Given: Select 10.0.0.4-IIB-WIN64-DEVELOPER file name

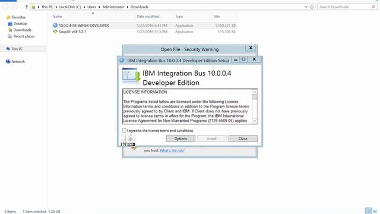Looking at the screenshot, I should (84, 26).
